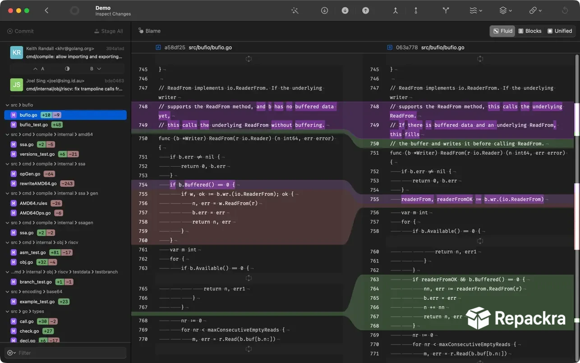Collapse the src > bufio folder group
This screenshot has height=363, width=580.
[x=7, y=105]
